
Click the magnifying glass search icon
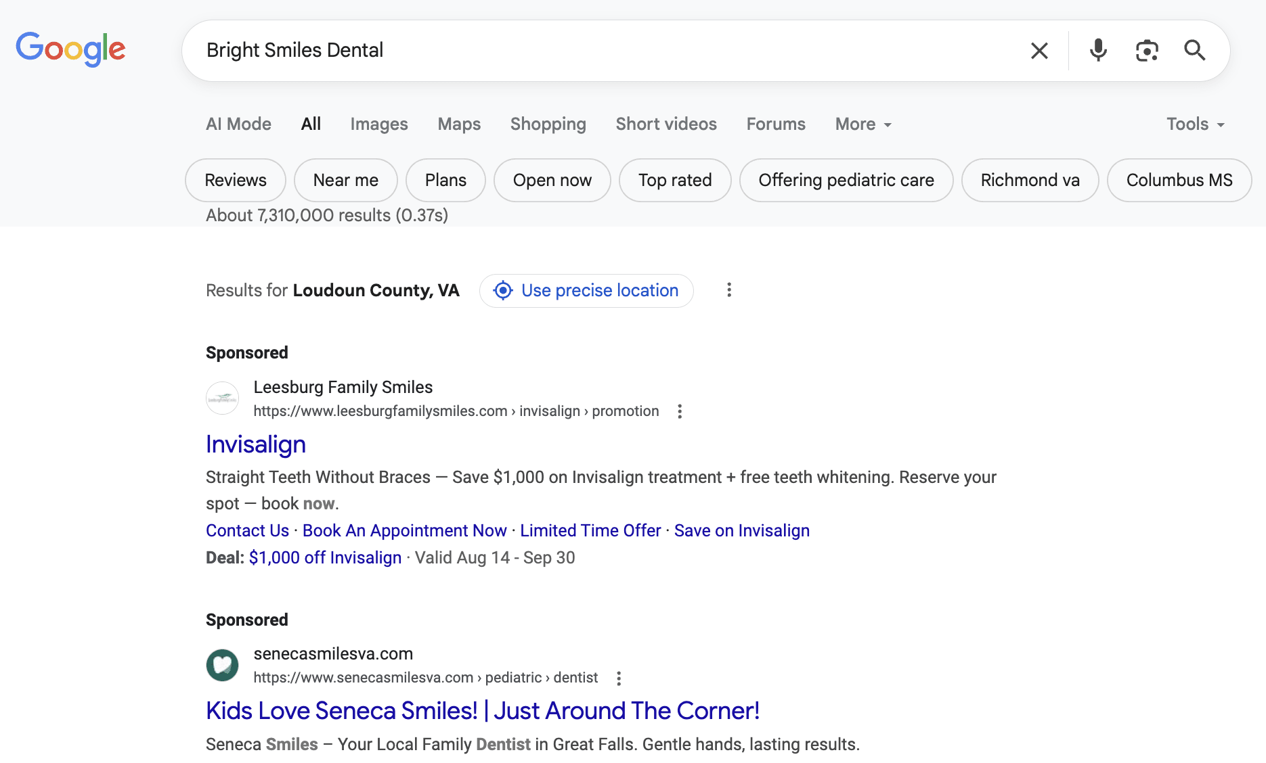(1194, 50)
